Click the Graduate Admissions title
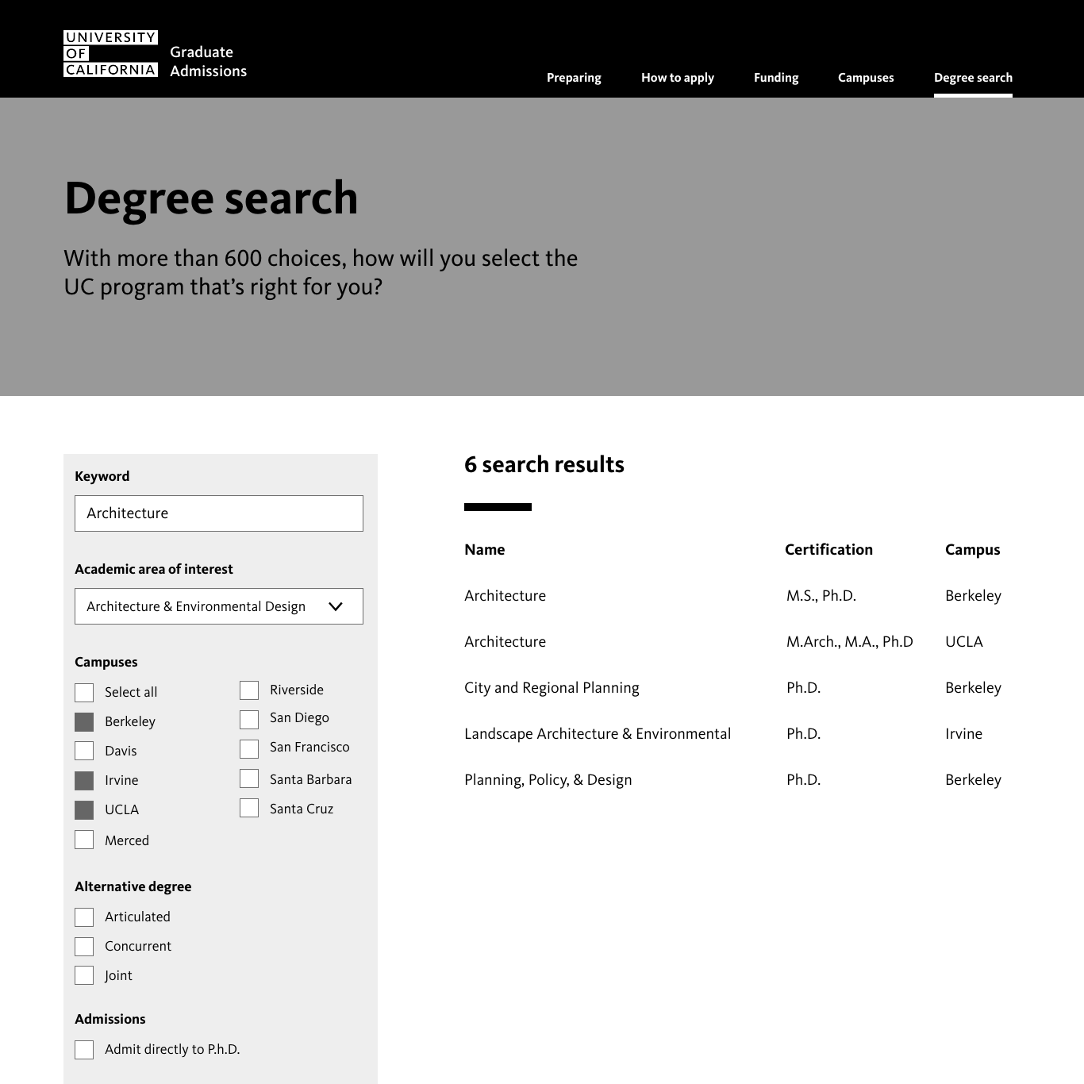Image resolution: width=1084 pixels, height=1084 pixels. pyautogui.click(x=208, y=62)
